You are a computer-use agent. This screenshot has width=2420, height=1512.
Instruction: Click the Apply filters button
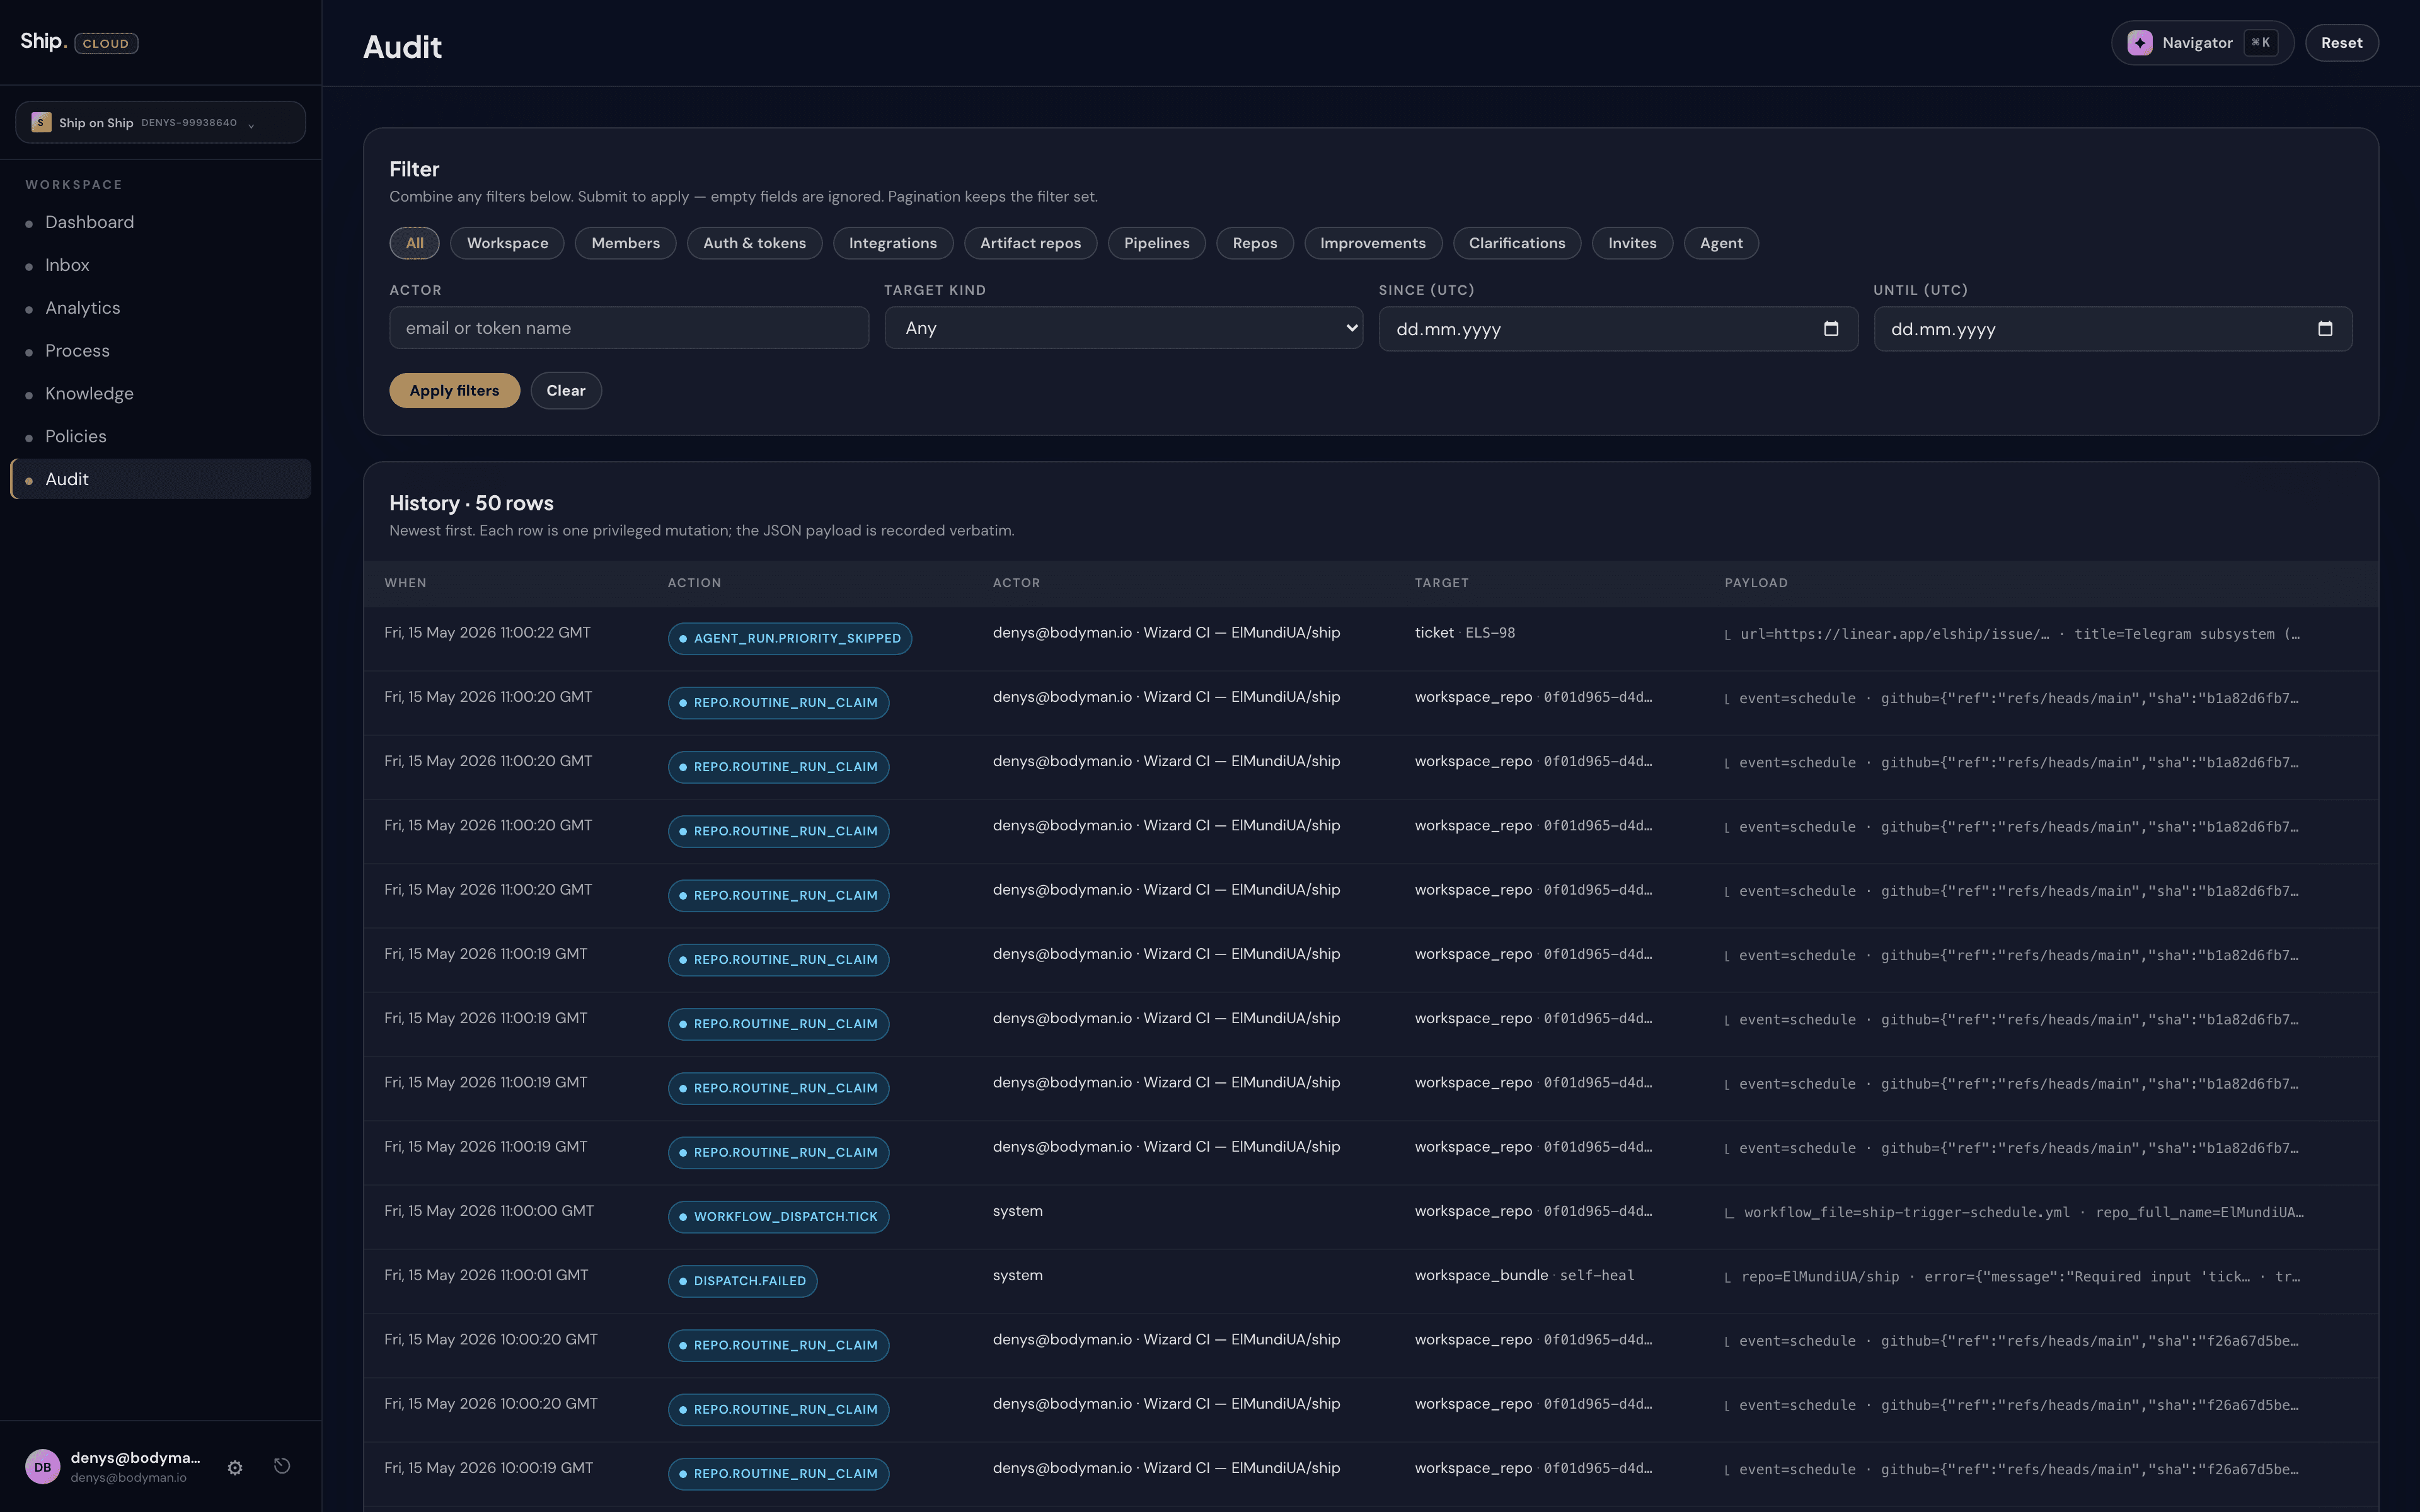tap(454, 390)
